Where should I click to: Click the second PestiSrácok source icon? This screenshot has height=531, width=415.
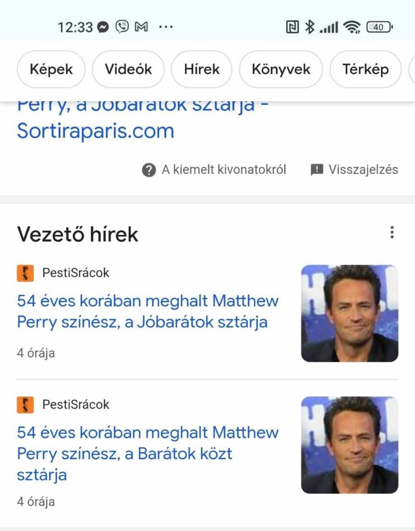point(25,404)
